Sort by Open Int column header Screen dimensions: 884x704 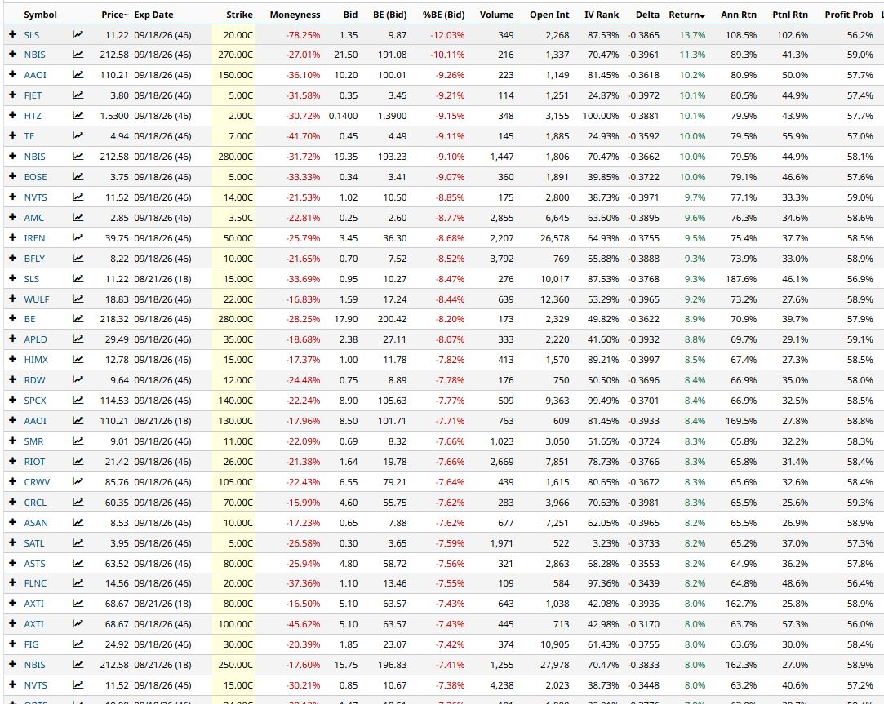point(549,15)
